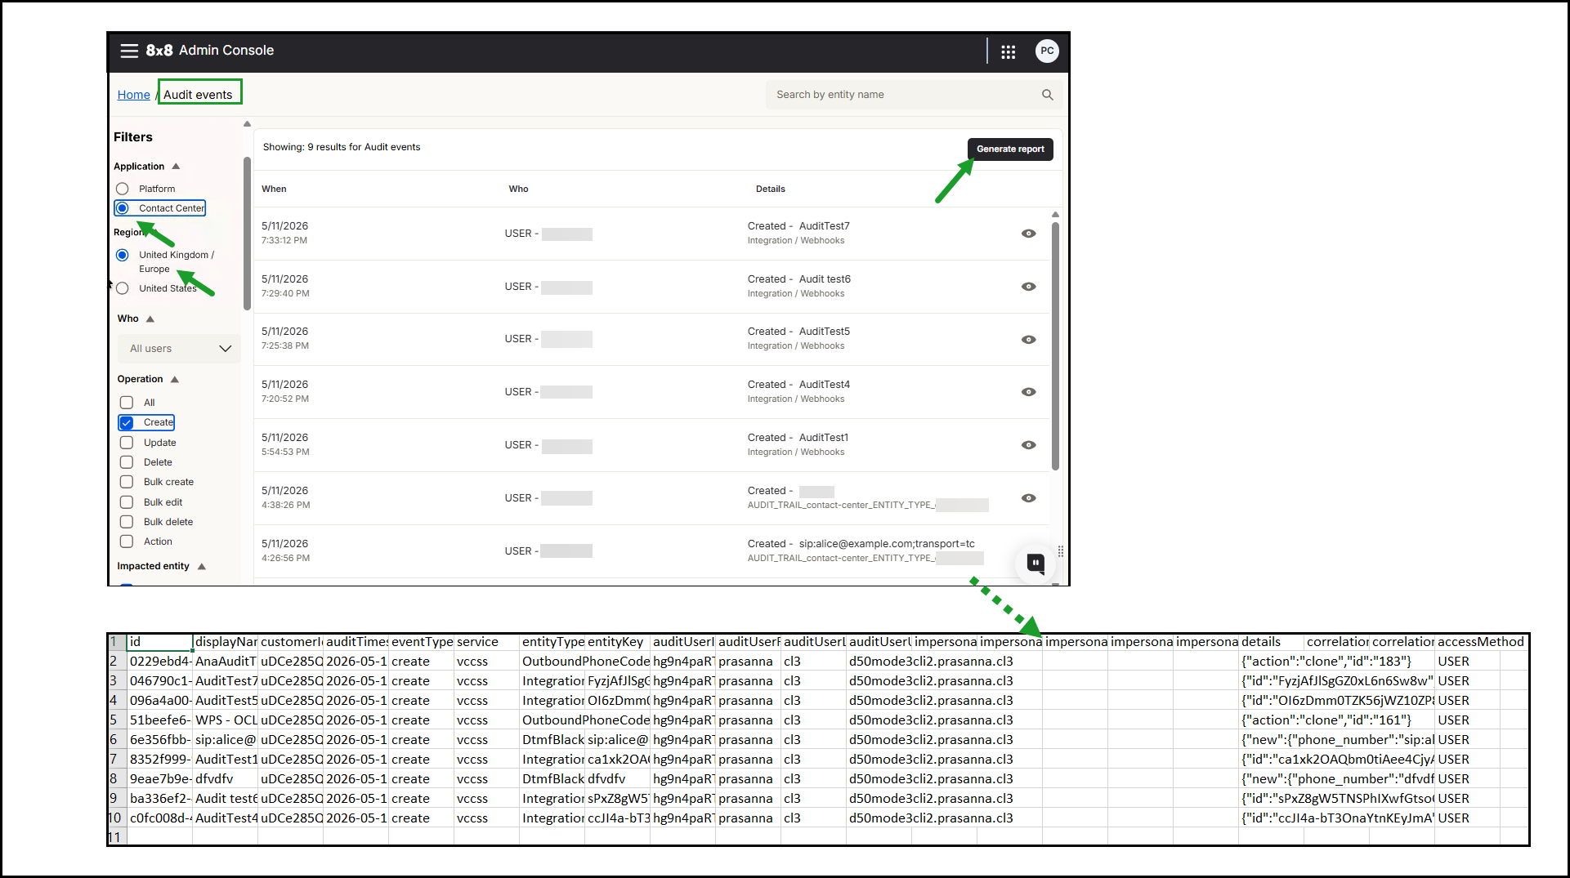Collapse the Operation filter section

click(x=175, y=380)
